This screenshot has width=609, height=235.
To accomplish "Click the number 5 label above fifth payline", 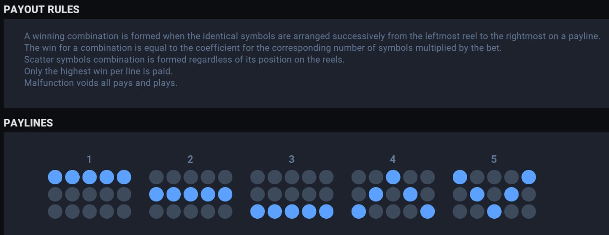I will pyautogui.click(x=494, y=159).
